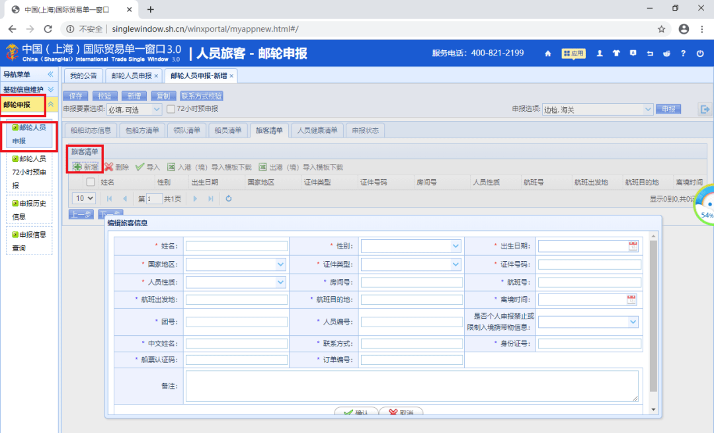Collapse navigation menu with double arrow
The height and width of the screenshot is (433, 714).
[x=50, y=74]
